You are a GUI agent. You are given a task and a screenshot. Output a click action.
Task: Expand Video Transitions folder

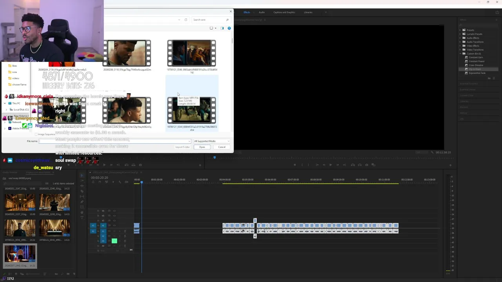pos(460,50)
